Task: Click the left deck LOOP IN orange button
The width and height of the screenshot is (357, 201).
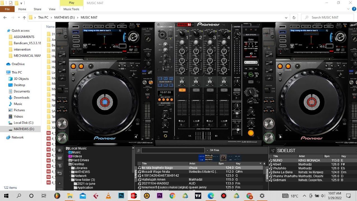Action: tap(73, 66)
